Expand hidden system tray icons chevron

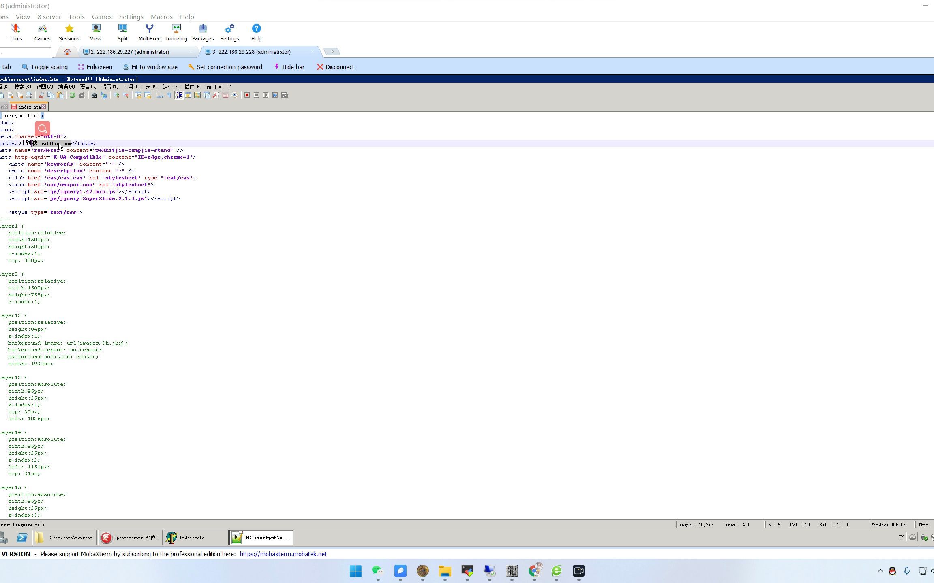point(880,571)
